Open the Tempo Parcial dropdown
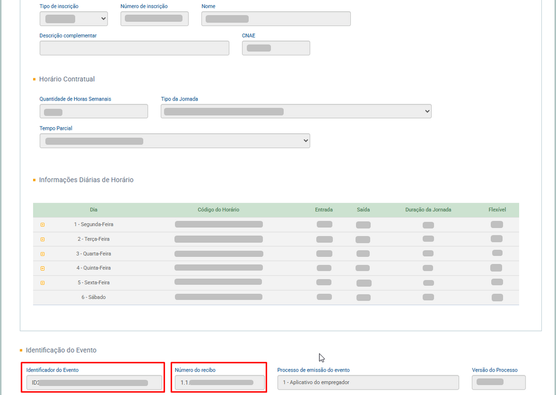Screen dimensions: 556x395 point(174,141)
